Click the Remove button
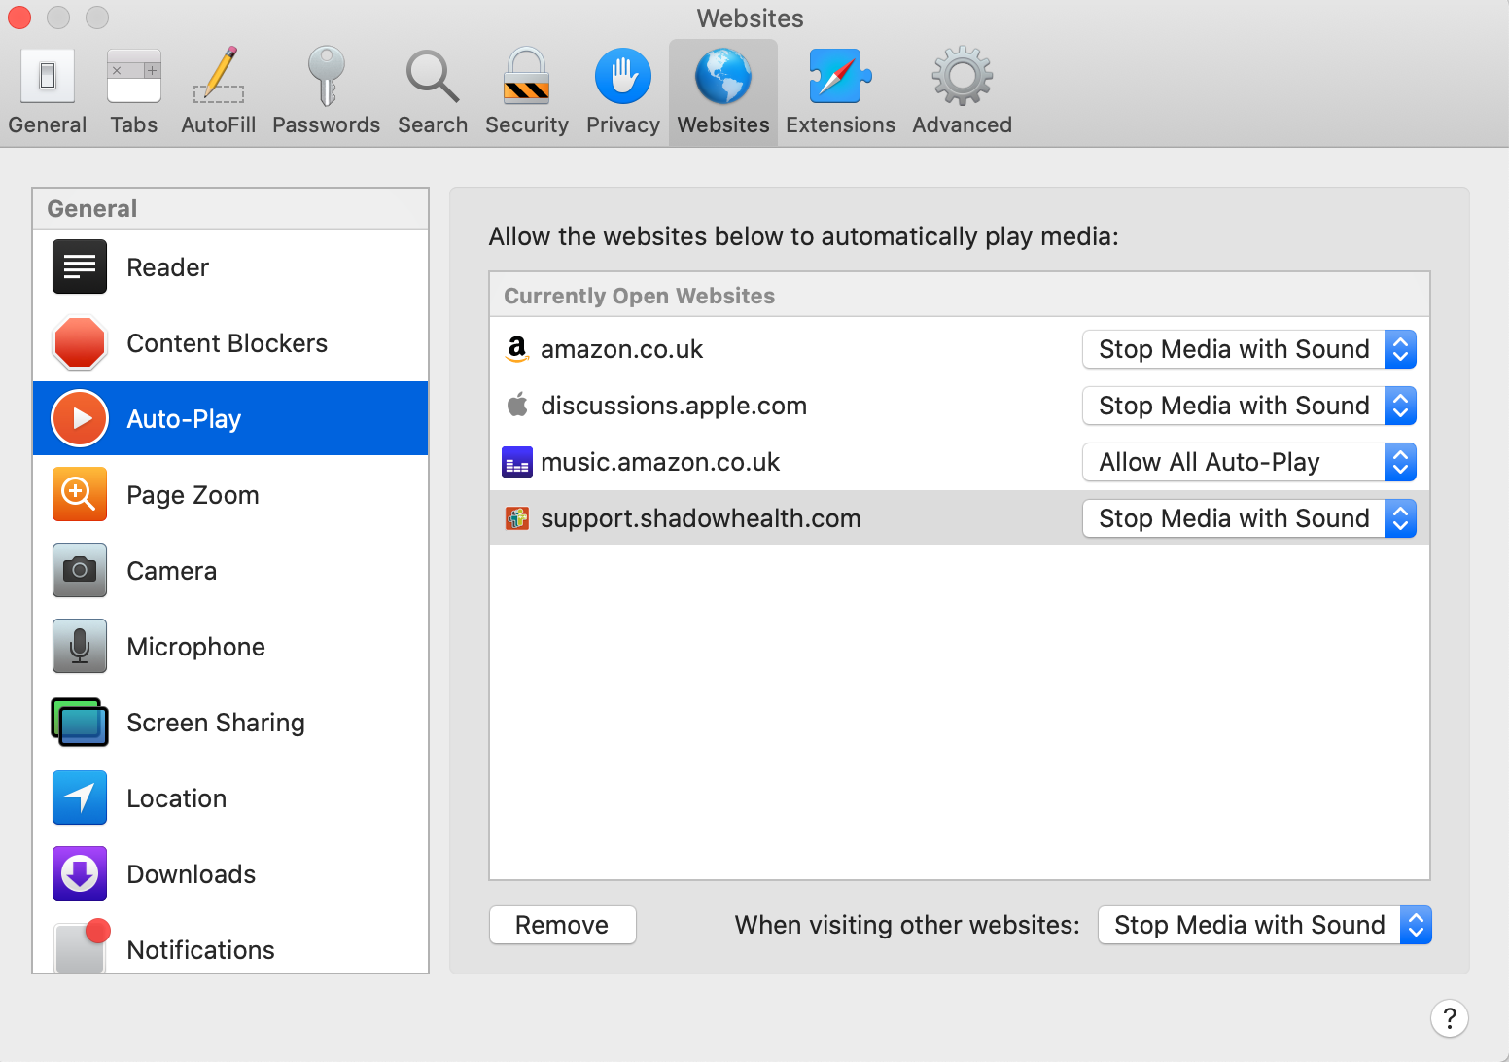1509x1062 pixels. pos(563,925)
